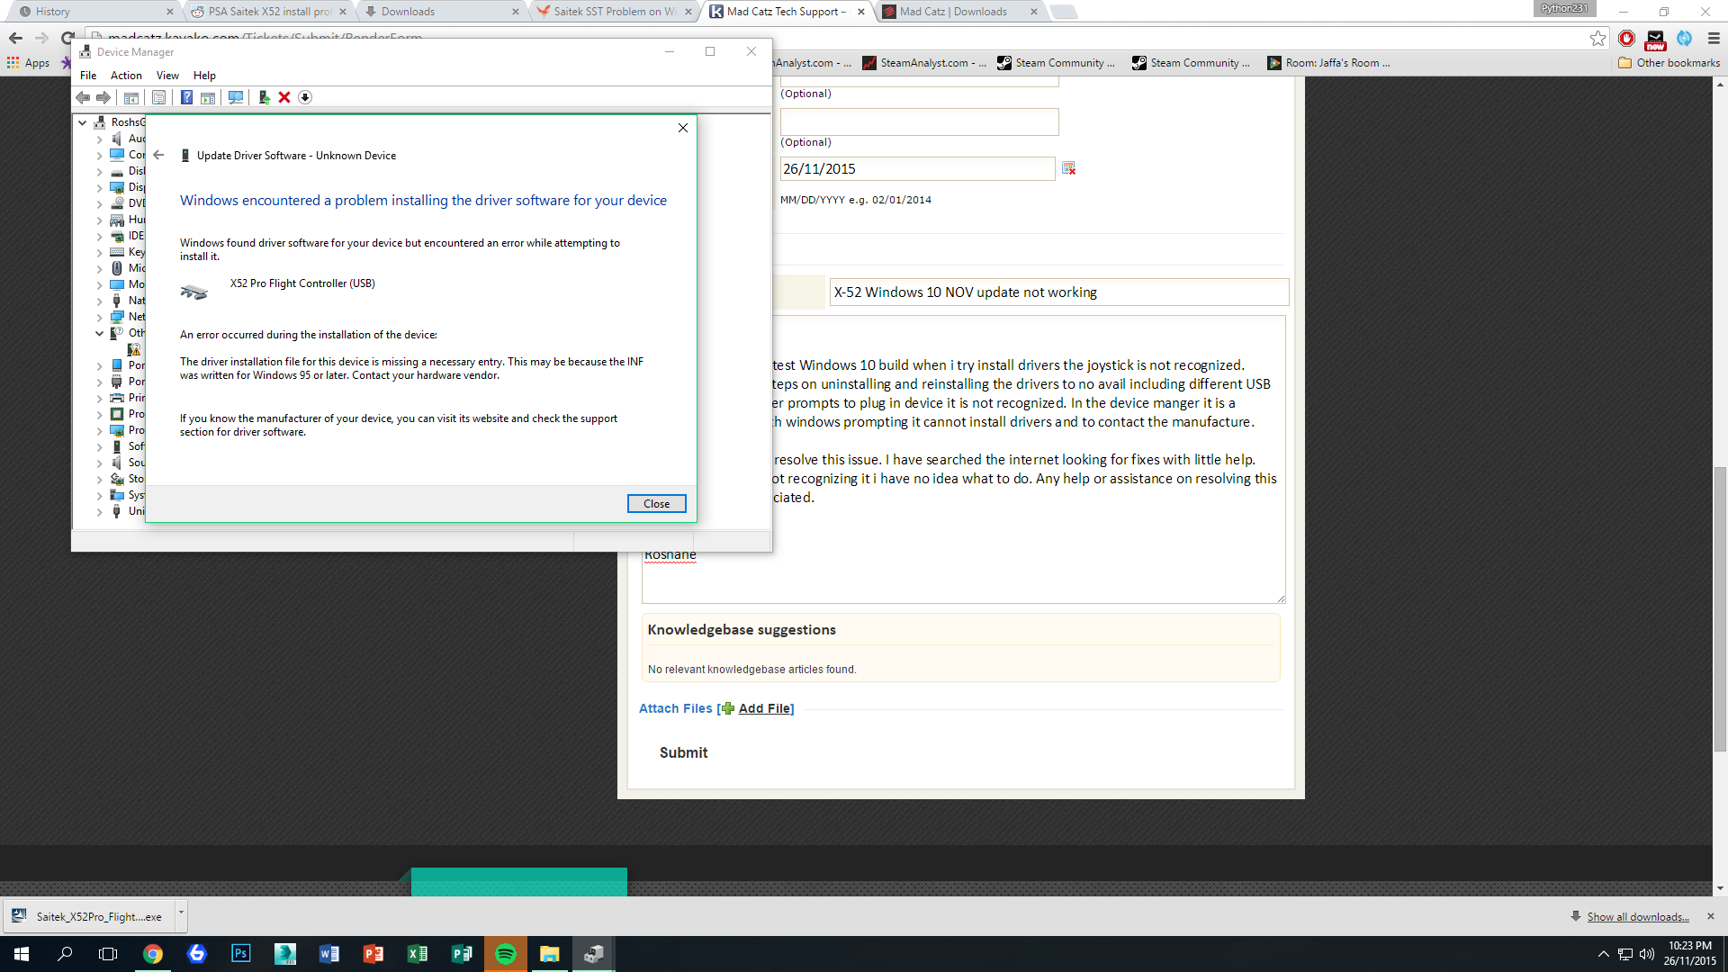
Task: Click the Help question-mark toolbar icon
Action: point(186,97)
